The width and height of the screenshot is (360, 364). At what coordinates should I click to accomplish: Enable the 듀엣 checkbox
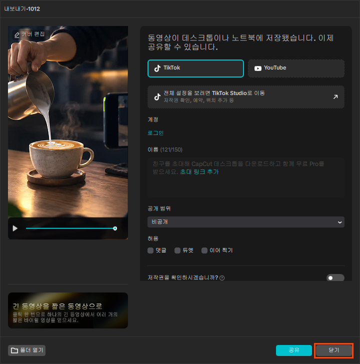click(x=177, y=250)
